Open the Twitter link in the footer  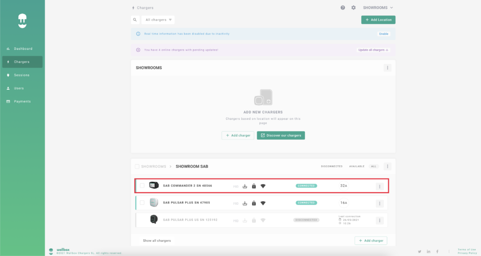[419, 251]
